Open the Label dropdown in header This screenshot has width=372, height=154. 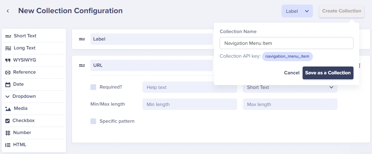[x=297, y=11]
